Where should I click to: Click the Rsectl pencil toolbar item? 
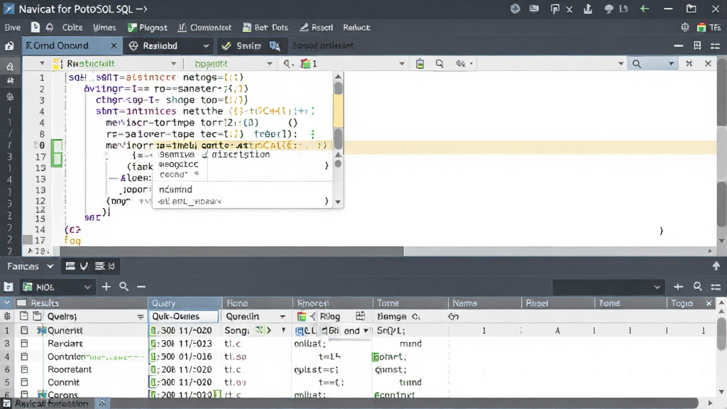316,28
